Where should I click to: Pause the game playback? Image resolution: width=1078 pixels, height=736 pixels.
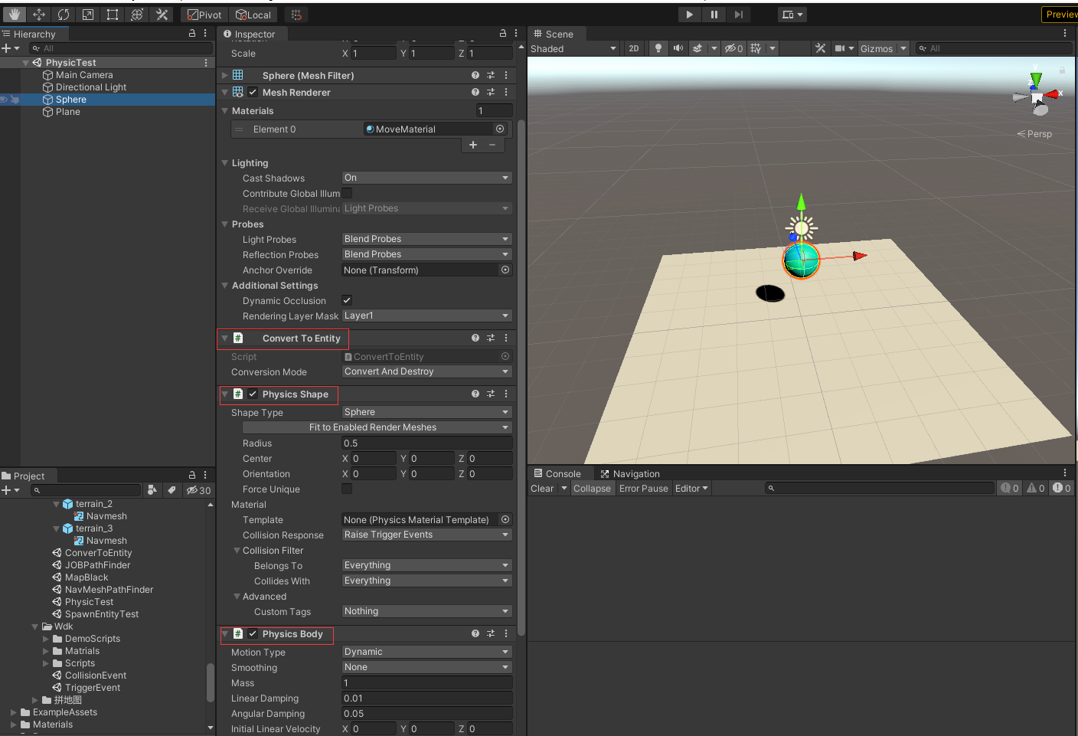(x=714, y=15)
